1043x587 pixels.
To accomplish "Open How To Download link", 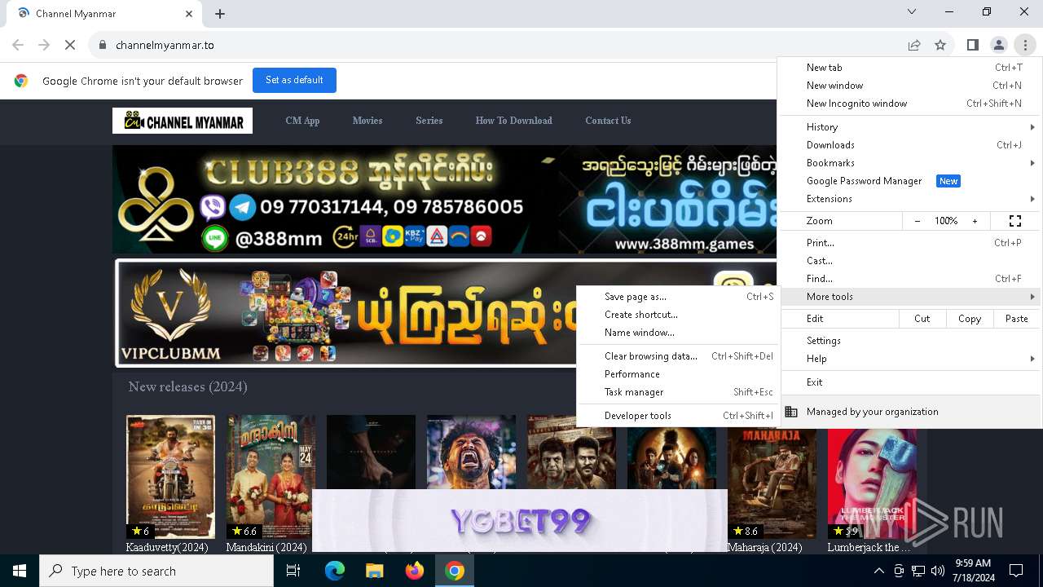I will (514, 121).
